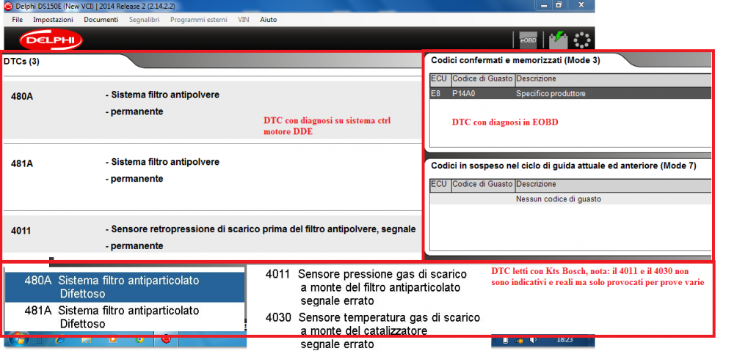Click the dotted circle connection status icon
This screenshot has width=734, height=351.
[582, 39]
